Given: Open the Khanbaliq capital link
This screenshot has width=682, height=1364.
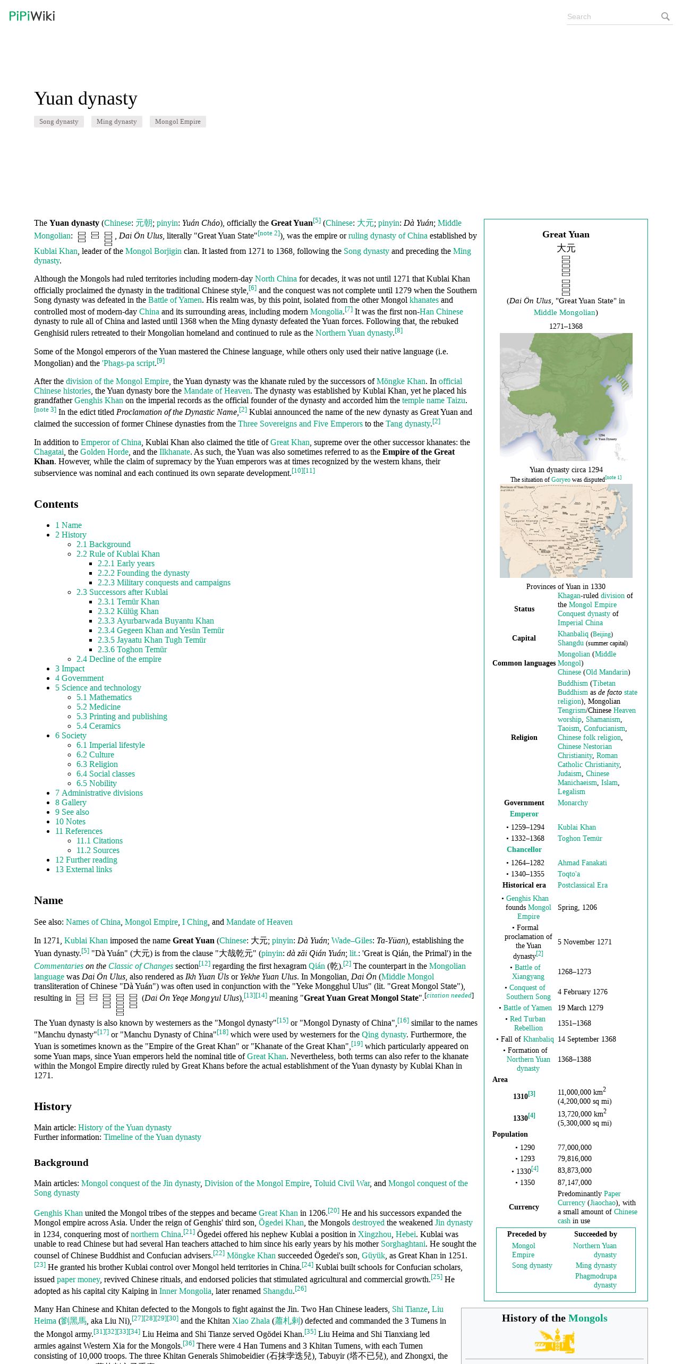Looking at the screenshot, I should click(x=573, y=634).
